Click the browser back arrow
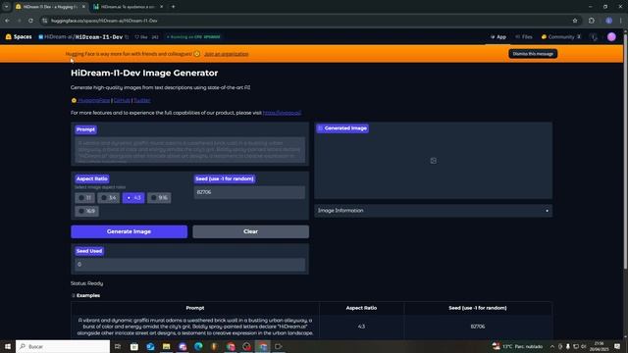 tap(7, 21)
